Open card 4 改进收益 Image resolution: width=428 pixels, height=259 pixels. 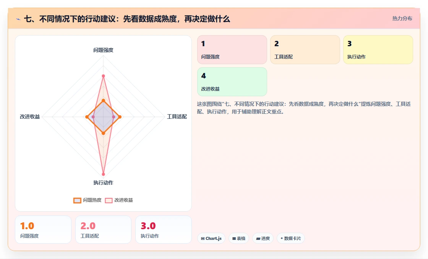pyautogui.click(x=232, y=82)
